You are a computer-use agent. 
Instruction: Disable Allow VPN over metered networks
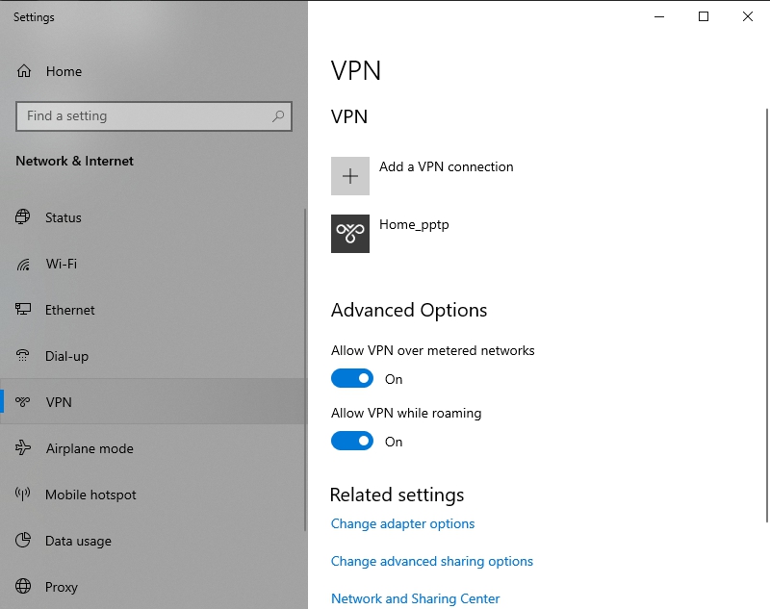pos(352,379)
